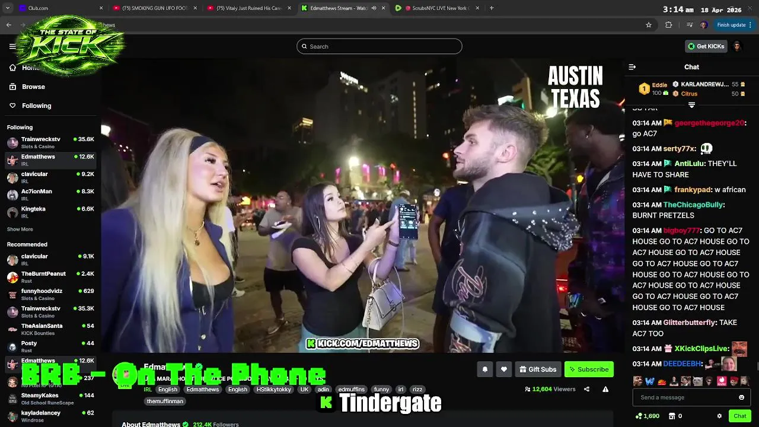Click the rizz stream tag
This screenshot has height=427, width=759.
tap(417, 390)
